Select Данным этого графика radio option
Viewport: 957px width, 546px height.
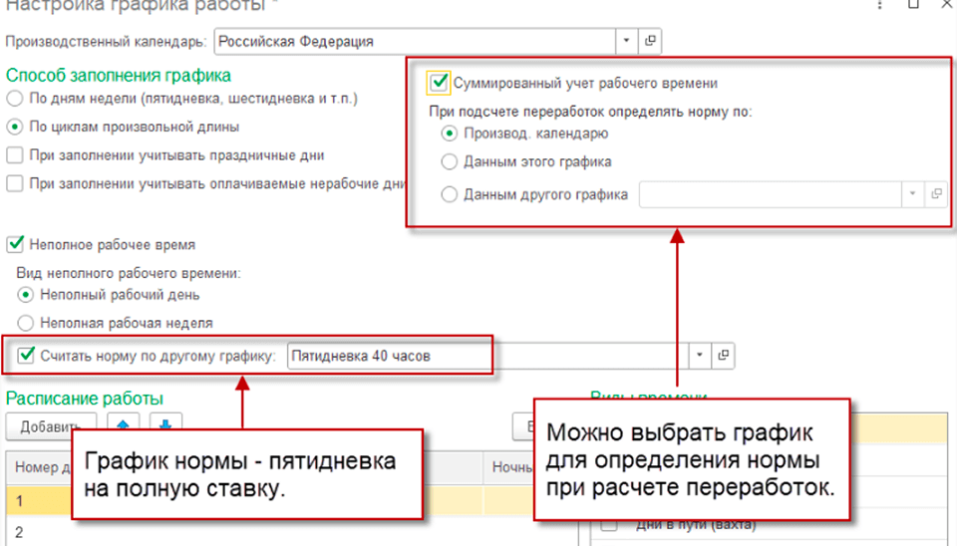[449, 161]
